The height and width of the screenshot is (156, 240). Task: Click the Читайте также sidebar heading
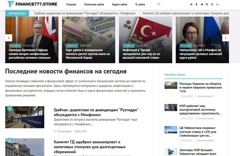[x=175, y=75]
